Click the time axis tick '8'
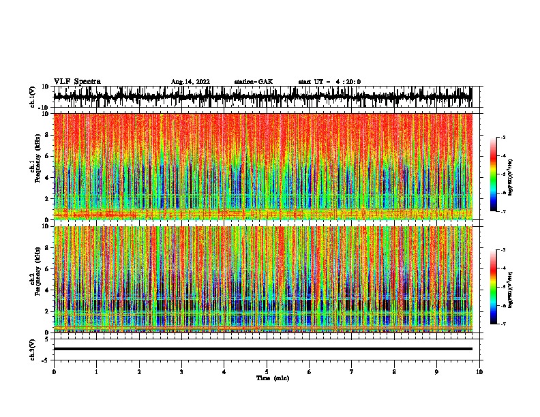 tap(394, 372)
